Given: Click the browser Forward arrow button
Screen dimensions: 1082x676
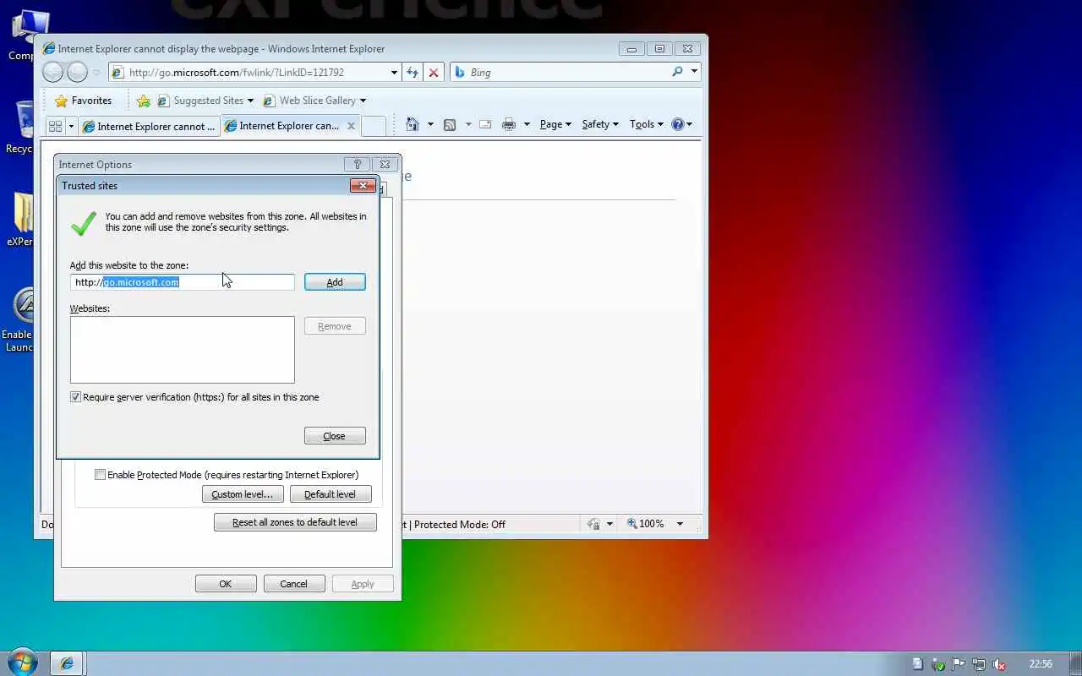Looking at the screenshot, I should coord(77,73).
